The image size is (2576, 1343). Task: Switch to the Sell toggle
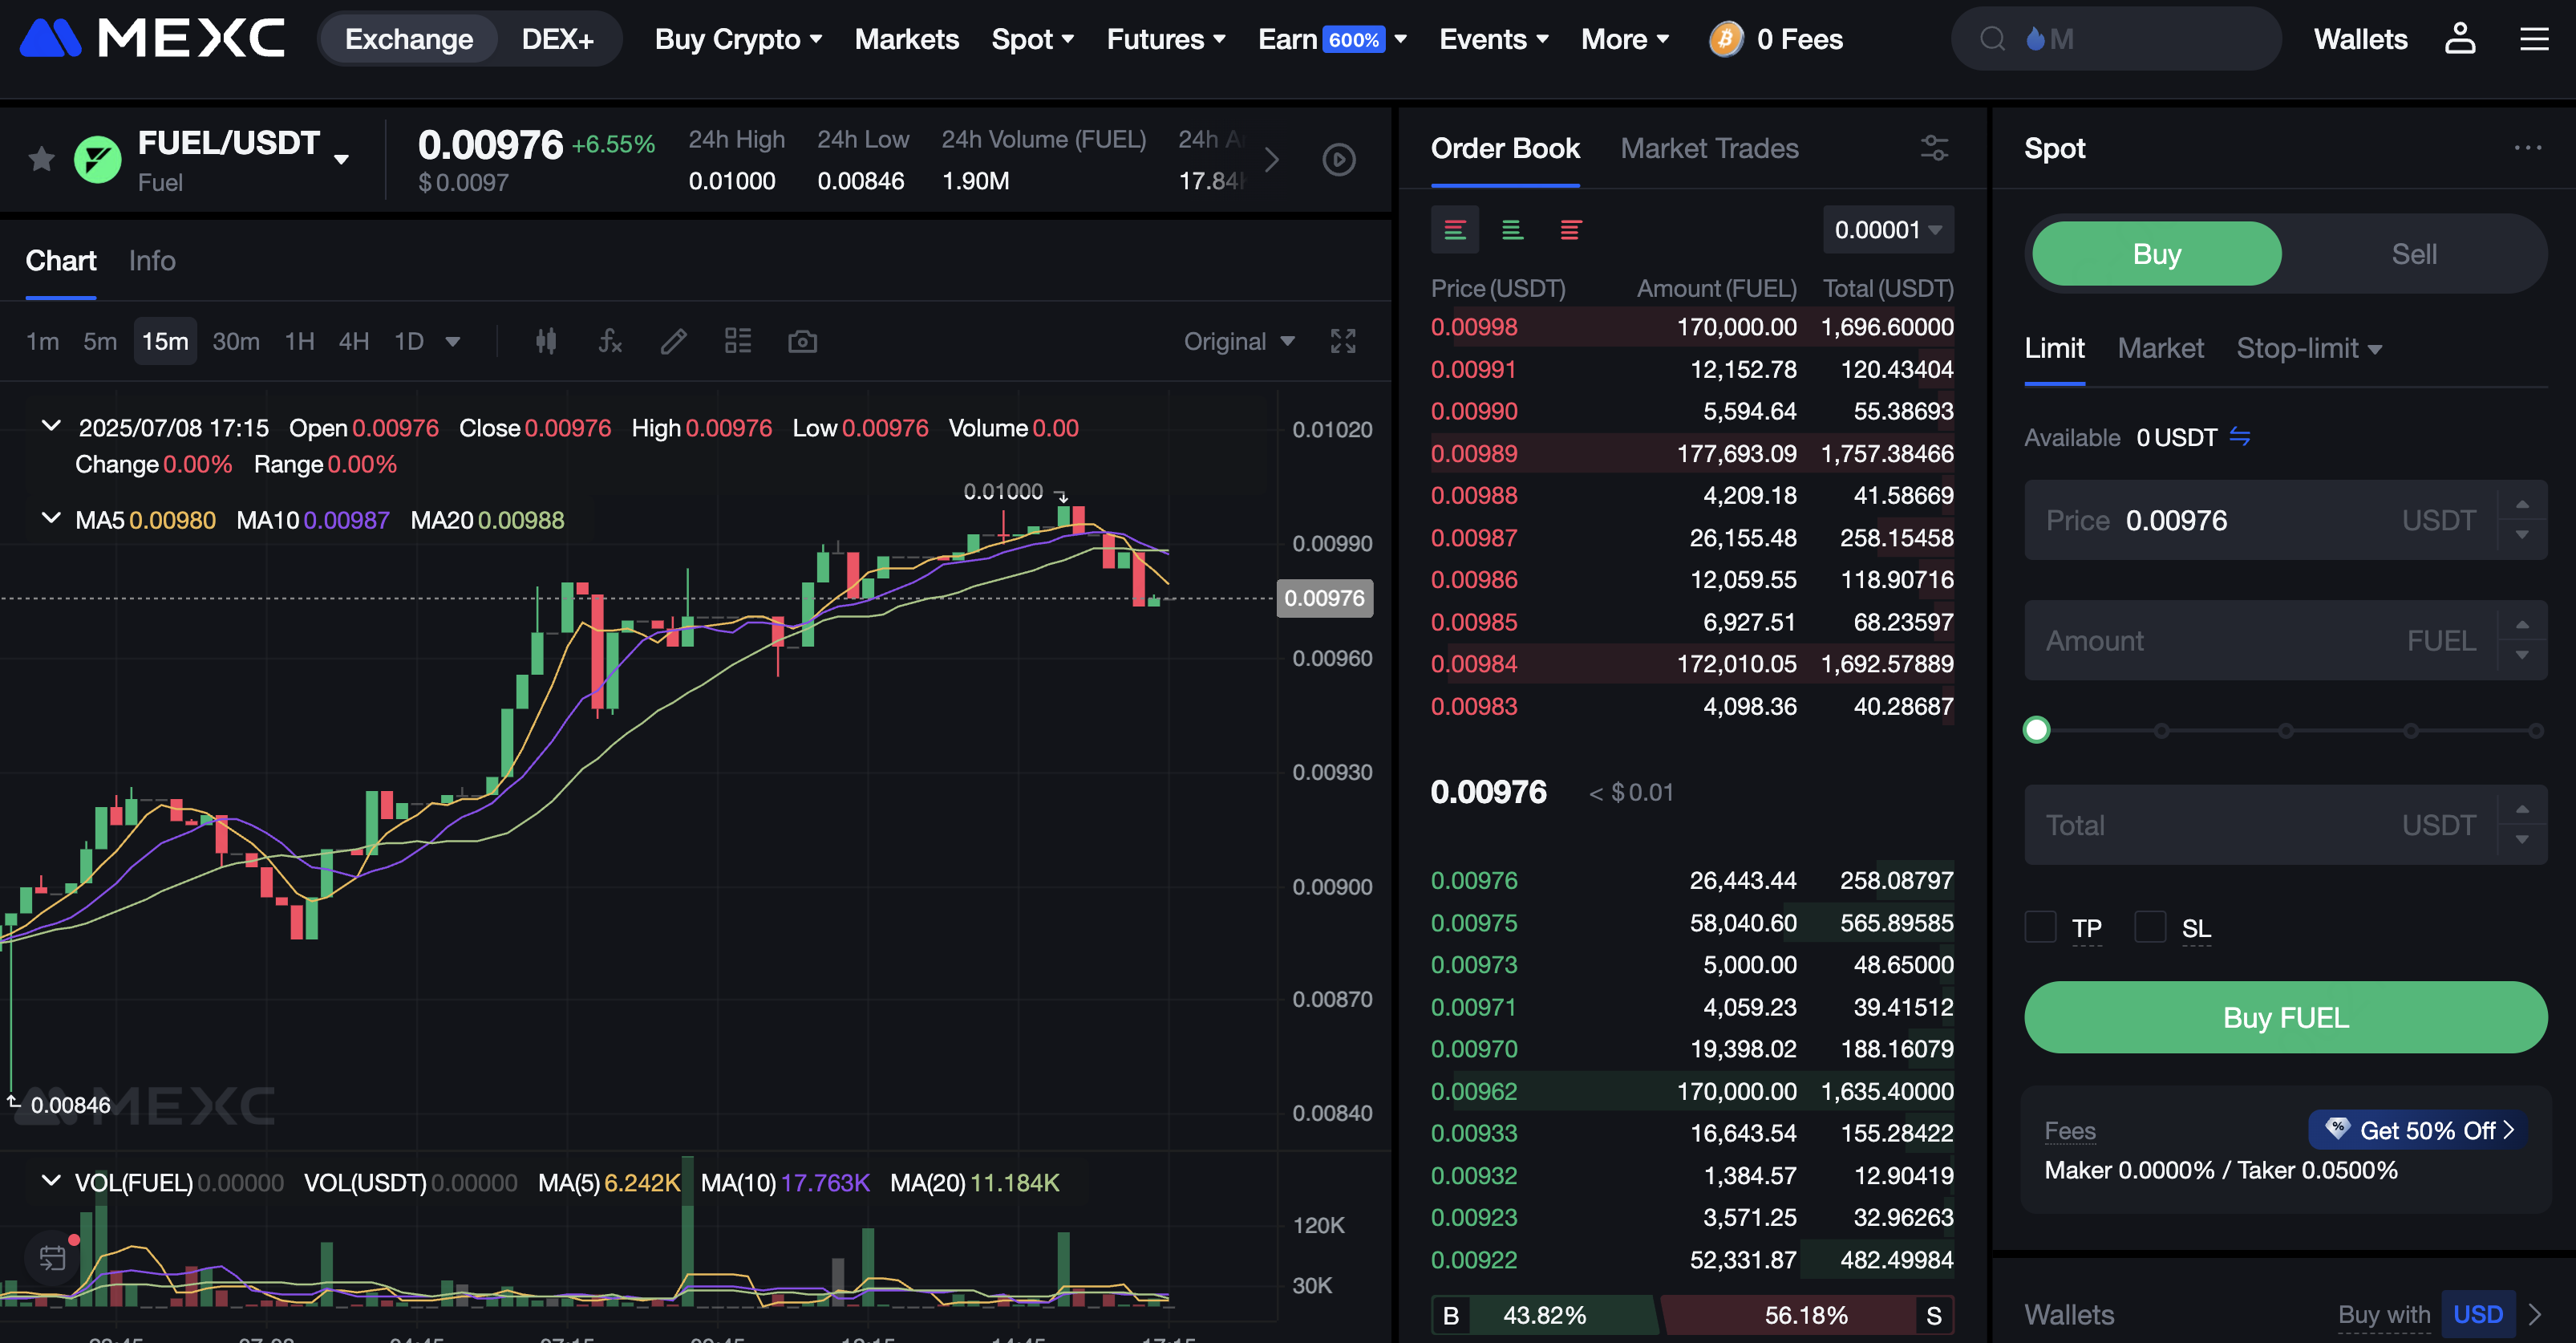2413,254
